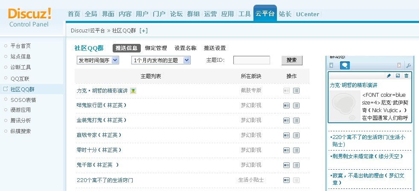Open the 运营 top menu
The height and width of the screenshot is (191, 419).
click(210, 14)
